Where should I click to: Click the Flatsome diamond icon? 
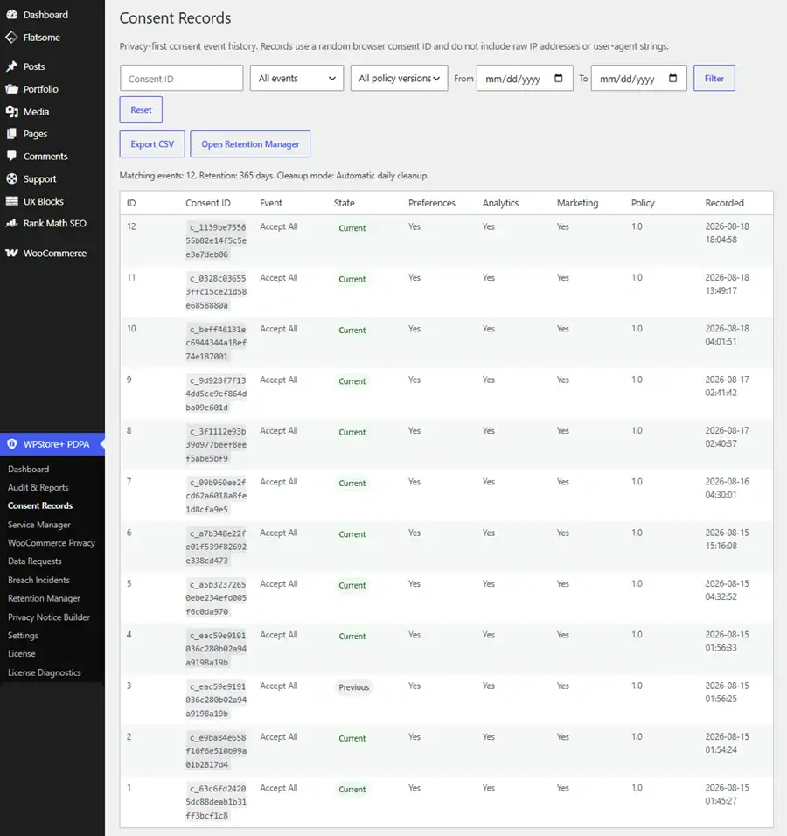pyautogui.click(x=11, y=38)
